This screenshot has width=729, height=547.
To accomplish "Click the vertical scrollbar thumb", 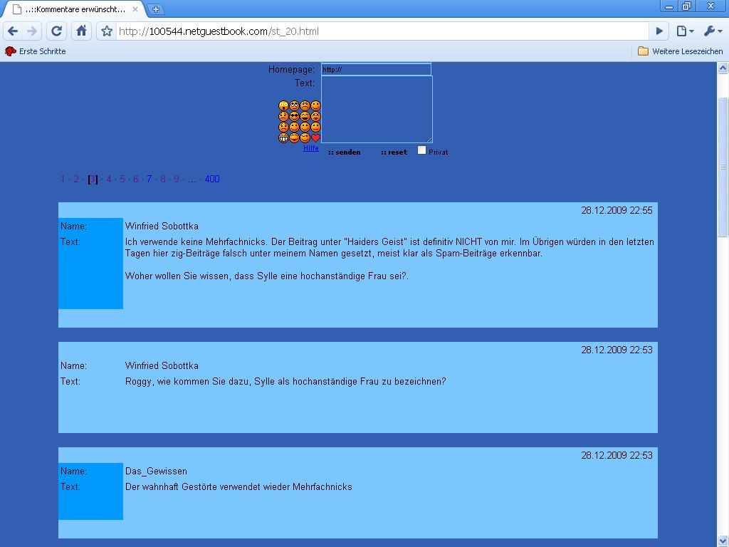I will [x=723, y=167].
